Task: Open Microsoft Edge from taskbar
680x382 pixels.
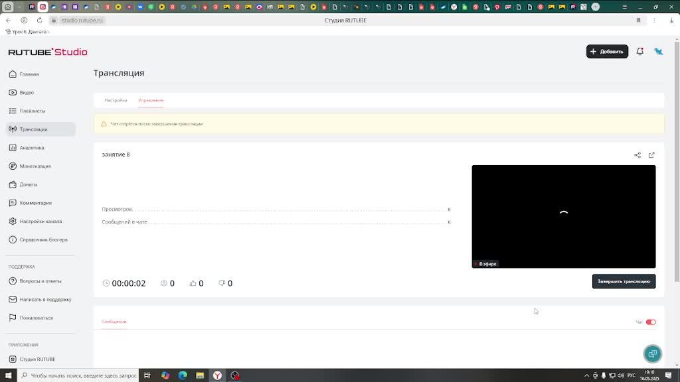Action: pos(183,375)
